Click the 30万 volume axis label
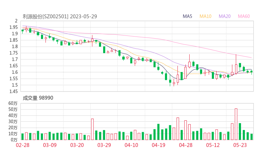 click(13, 122)
